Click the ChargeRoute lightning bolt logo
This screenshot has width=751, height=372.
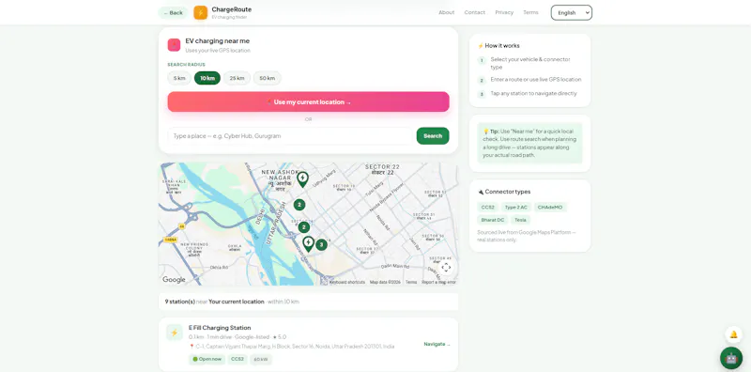pos(200,12)
